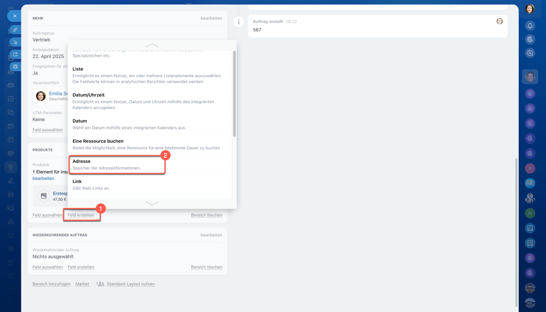This screenshot has height=312, width=546.
Task: Click Bereich löschen in WIEDERKEHRENDER AUFTRAG section
Action: (x=207, y=267)
